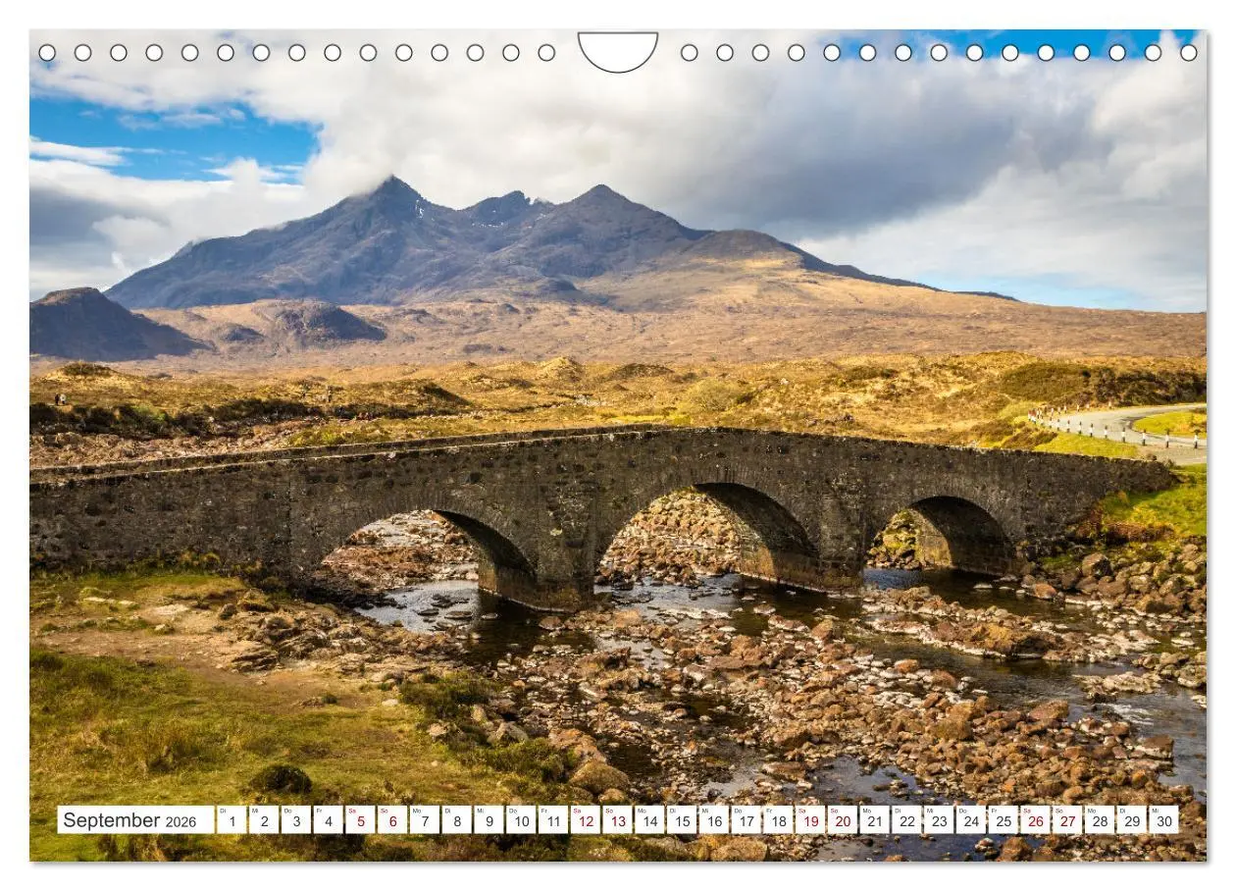The width and height of the screenshot is (1236, 891).
Task: Select day 23 in the calendar strip
Action: coord(939,820)
